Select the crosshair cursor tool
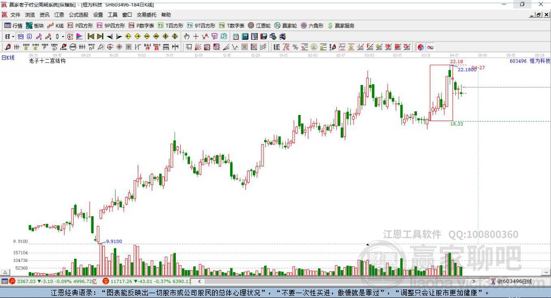The height and width of the screenshot is (298, 551). [x=196, y=37]
